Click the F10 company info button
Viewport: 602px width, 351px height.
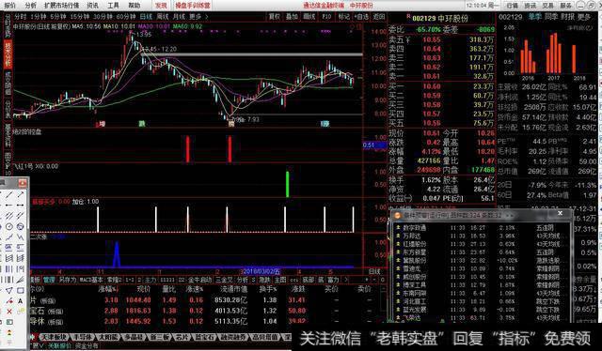click(326, 17)
